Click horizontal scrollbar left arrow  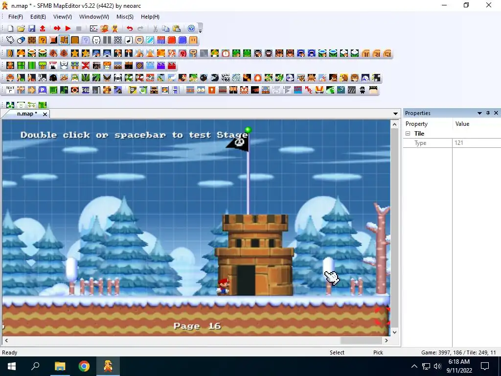pos(6,340)
